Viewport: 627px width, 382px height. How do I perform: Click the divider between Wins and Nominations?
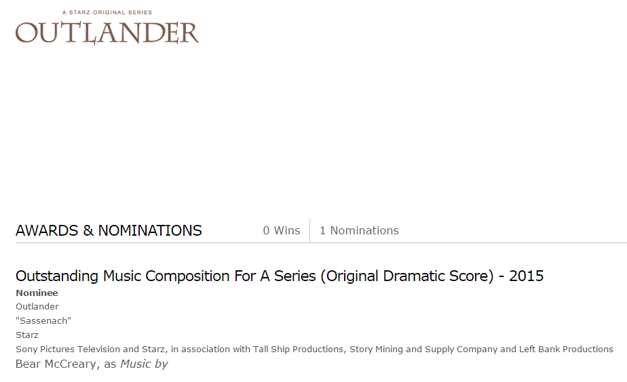pyautogui.click(x=309, y=230)
